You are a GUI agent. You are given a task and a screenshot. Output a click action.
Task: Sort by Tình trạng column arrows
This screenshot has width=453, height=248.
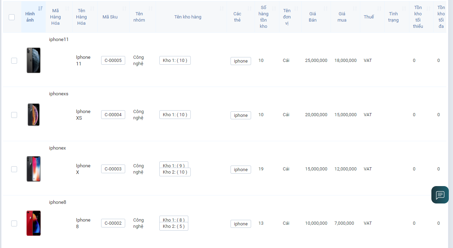[404, 8]
